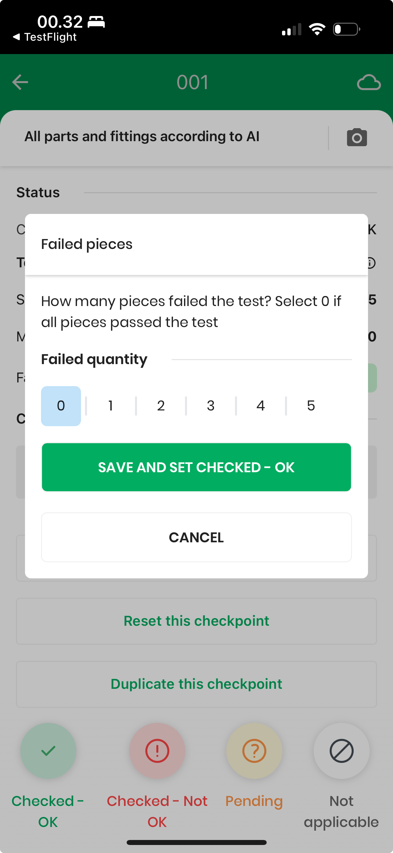
Task: Tap the red Checked - Not OK icon
Action: [157, 751]
